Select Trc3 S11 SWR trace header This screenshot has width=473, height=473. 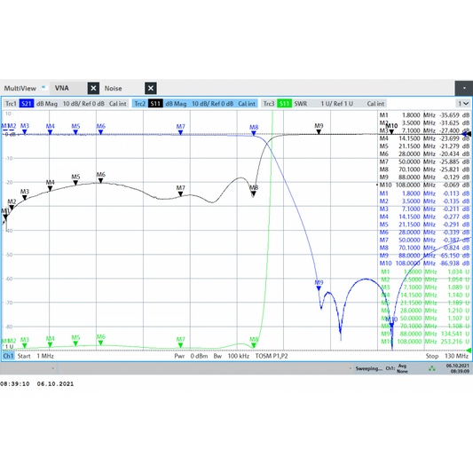tap(324, 104)
